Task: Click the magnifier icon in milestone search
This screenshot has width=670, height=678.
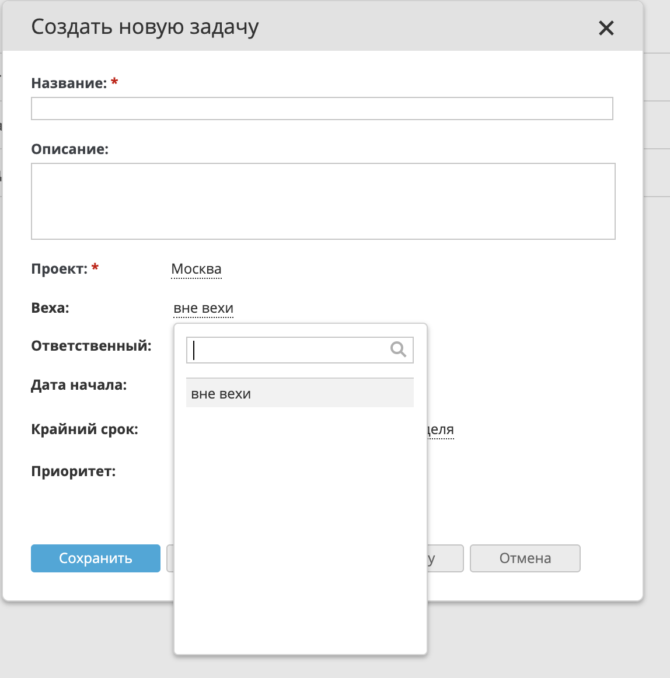Action: (398, 350)
